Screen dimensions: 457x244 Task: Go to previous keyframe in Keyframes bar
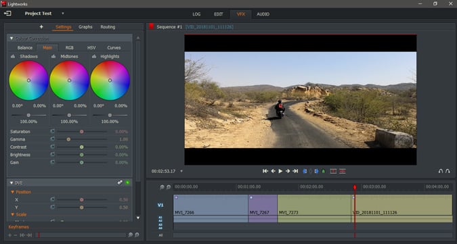[x=22, y=235]
